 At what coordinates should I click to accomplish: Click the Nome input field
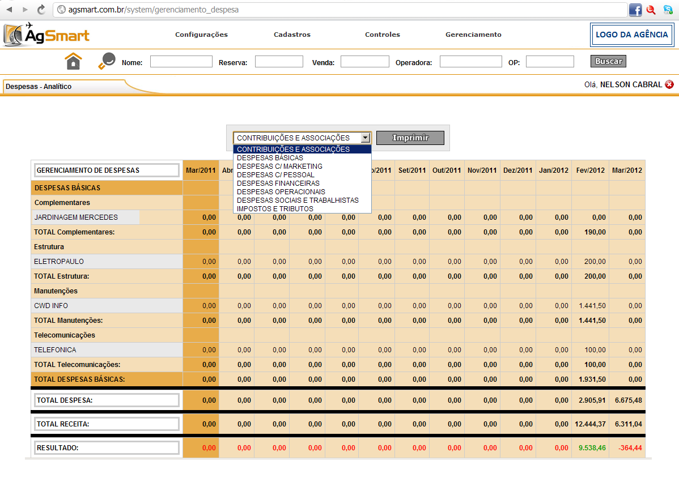pyautogui.click(x=181, y=61)
